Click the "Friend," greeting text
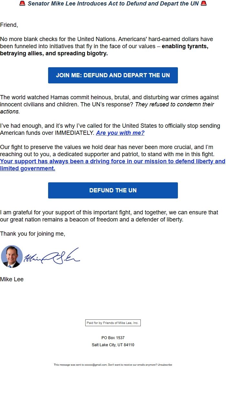This screenshot has height=397, width=226. pyautogui.click(x=9, y=25)
